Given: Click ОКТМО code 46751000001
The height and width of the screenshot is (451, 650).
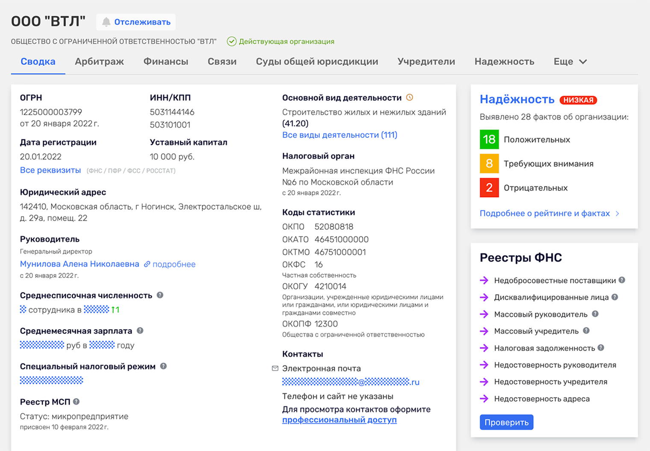Looking at the screenshot, I should coord(340,252).
